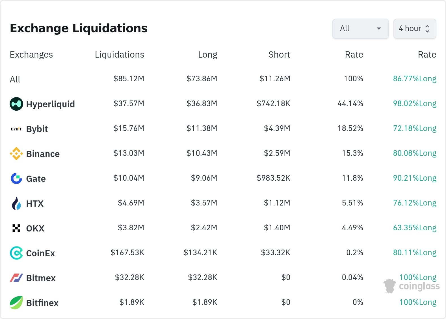This screenshot has width=446, height=319.
Task: Click the Bybit logo icon
Action: [16, 129]
